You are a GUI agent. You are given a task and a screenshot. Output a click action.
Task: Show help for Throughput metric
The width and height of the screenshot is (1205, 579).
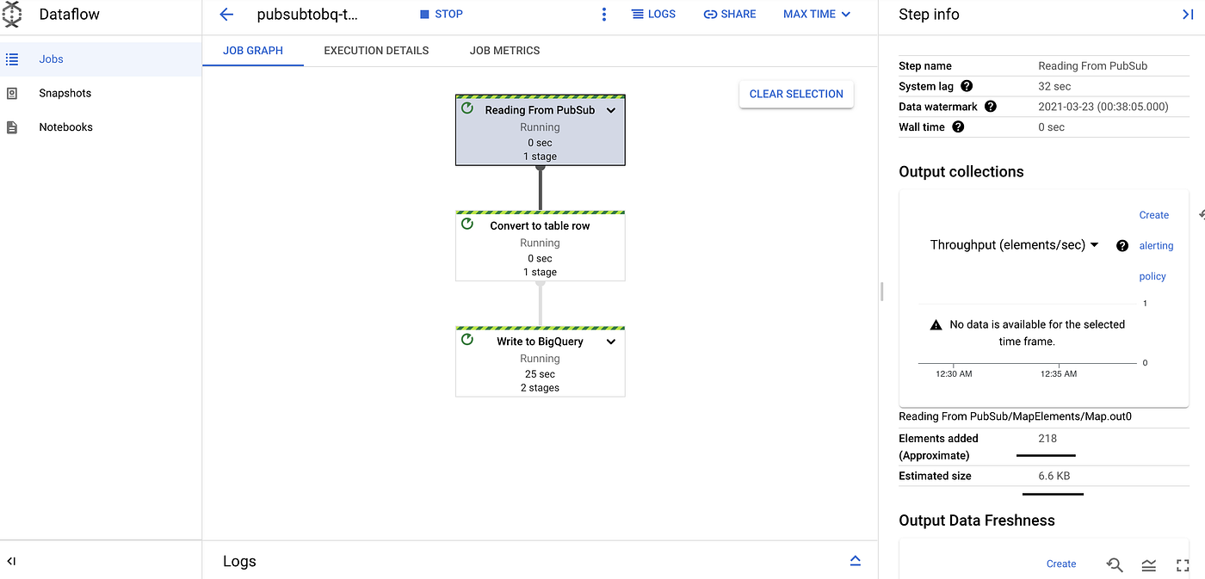[x=1122, y=245]
